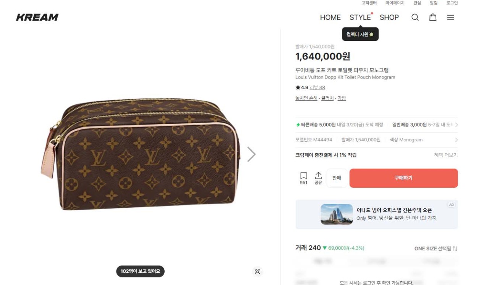Open the search magnifier icon

click(415, 18)
